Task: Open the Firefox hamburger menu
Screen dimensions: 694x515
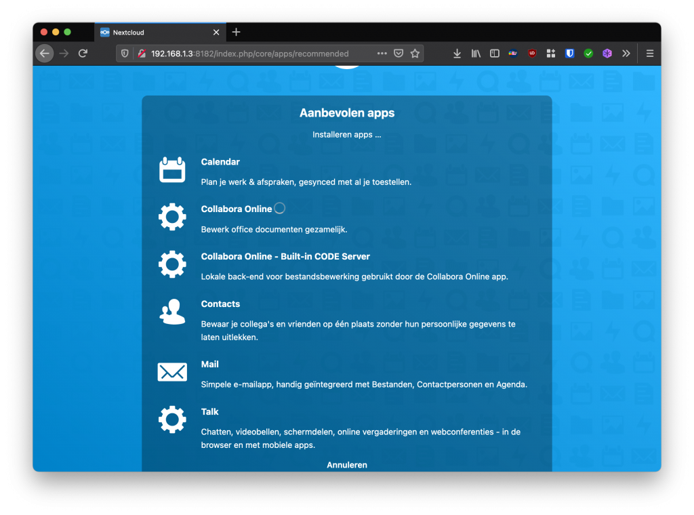Action: 650,54
